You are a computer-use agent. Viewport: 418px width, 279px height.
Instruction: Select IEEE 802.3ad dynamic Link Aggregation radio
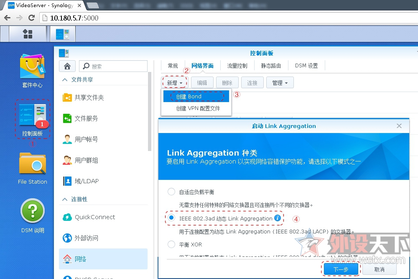pyautogui.click(x=171, y=218)
